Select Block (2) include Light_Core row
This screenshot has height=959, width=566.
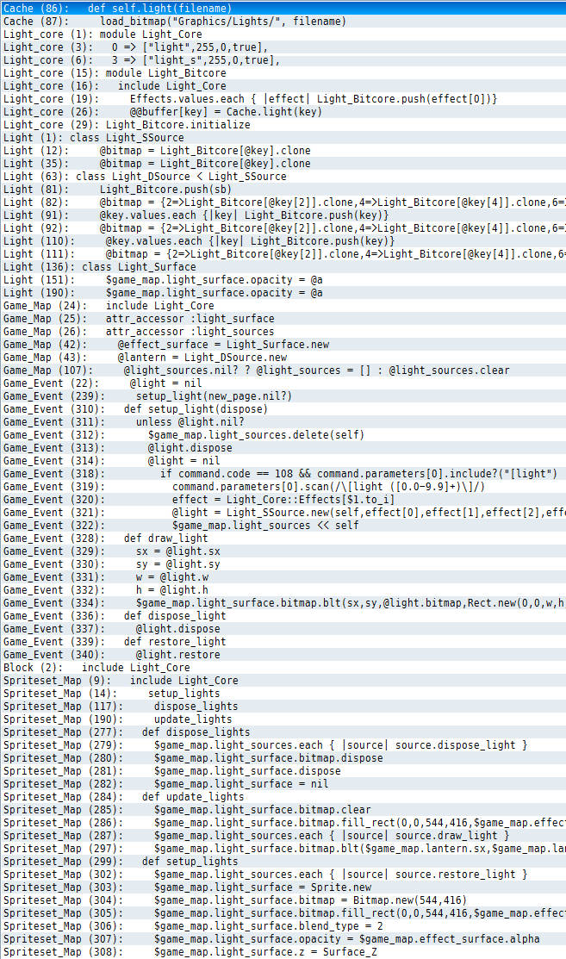tap(283, 667)
